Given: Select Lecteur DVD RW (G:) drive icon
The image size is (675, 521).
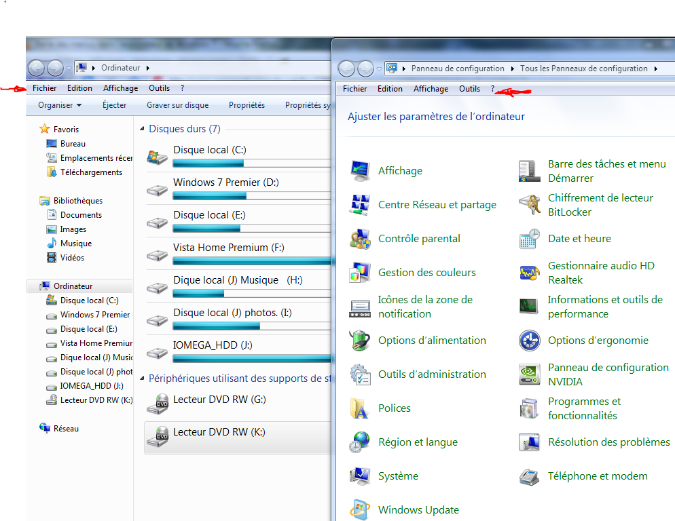Looking at the screenshot, I should tap(157, 404).
